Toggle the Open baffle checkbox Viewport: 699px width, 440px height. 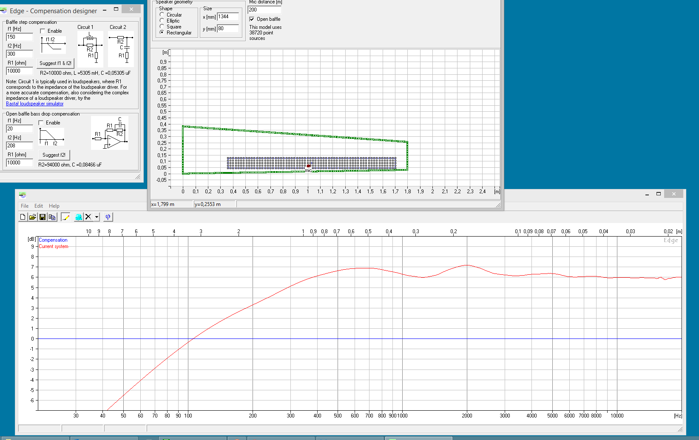click(x=252, y=19)
